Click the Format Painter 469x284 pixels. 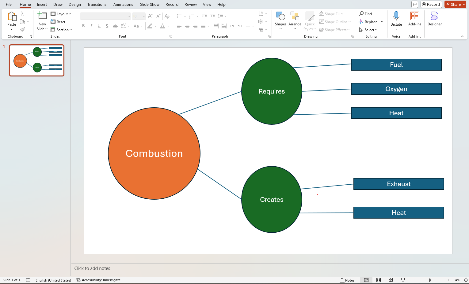(x=22, y=29)
